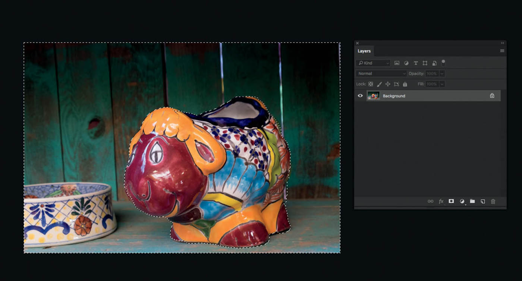
Task: Open the Layers panel hamburger menu
Action: 502,51
